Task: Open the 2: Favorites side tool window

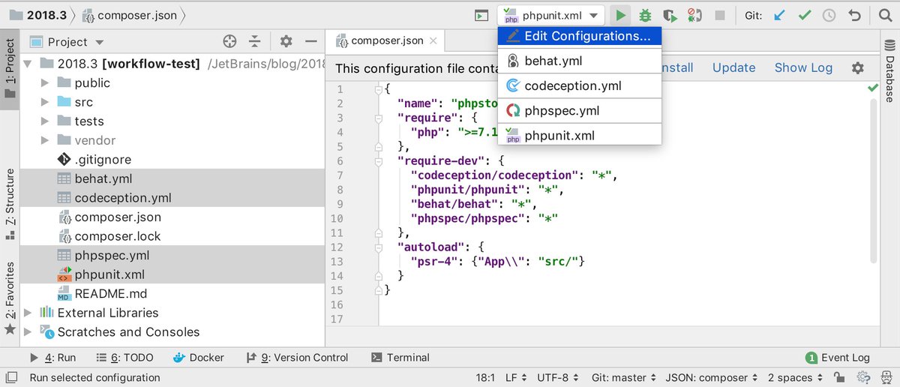Action: [10, 297]
